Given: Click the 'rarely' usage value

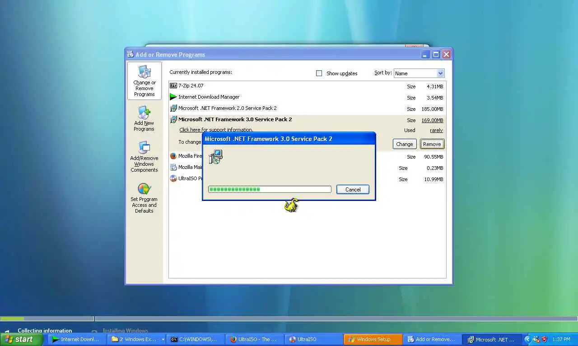Looking at the screenshot, I should click(x=436, y=130).
